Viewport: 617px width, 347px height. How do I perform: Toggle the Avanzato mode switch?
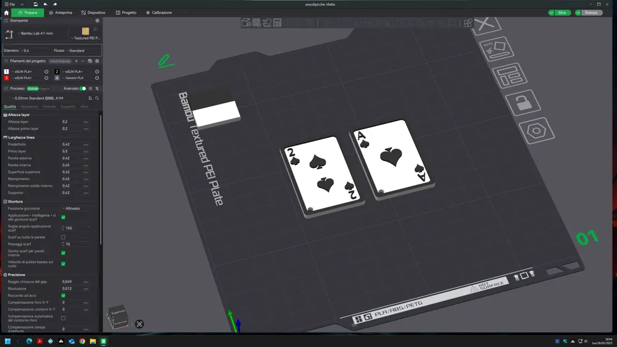(83, 89)
